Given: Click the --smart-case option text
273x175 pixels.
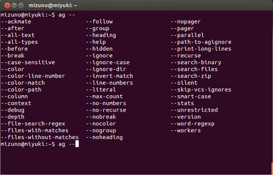Looking at the screenshot, I should click(x=191, y=97).
